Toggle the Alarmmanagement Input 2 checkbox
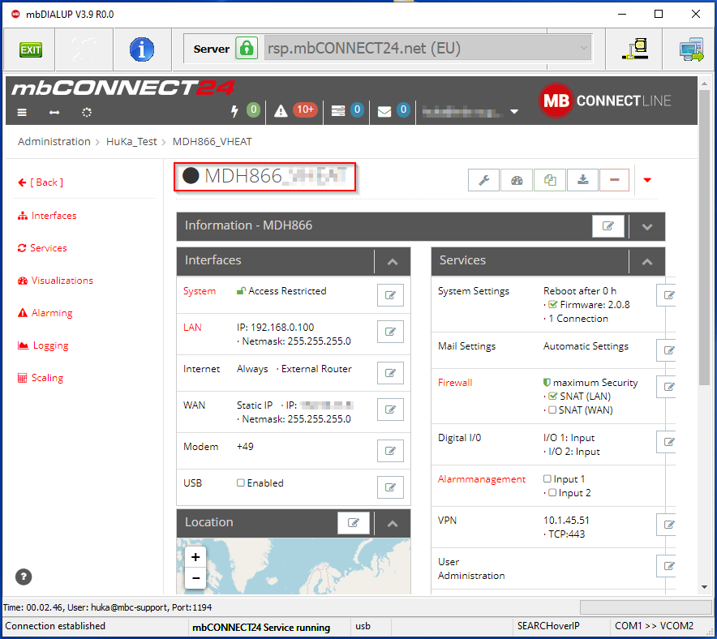Image resolution: width=717 pixels, height=639 pixels. coord(552,492)
